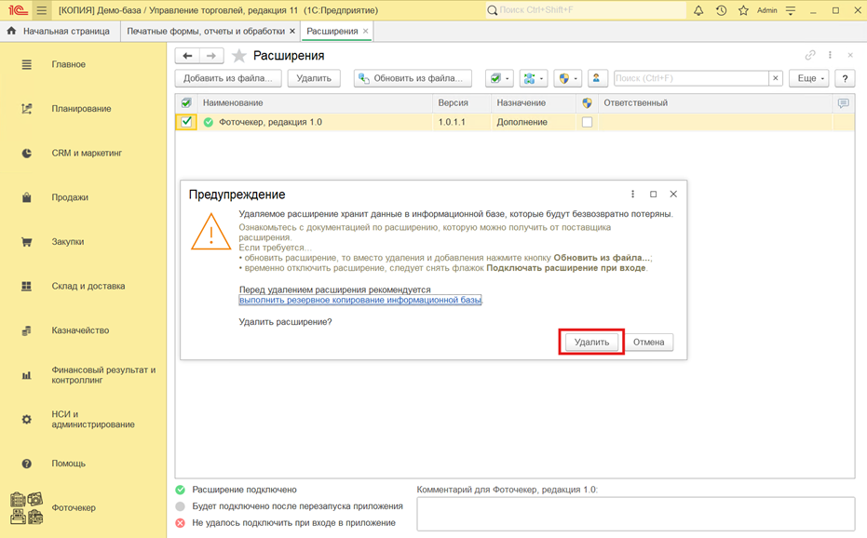Open the notifications bell icon
The height and width of the screenshot is (538, 867).
[x=698, y=10]
